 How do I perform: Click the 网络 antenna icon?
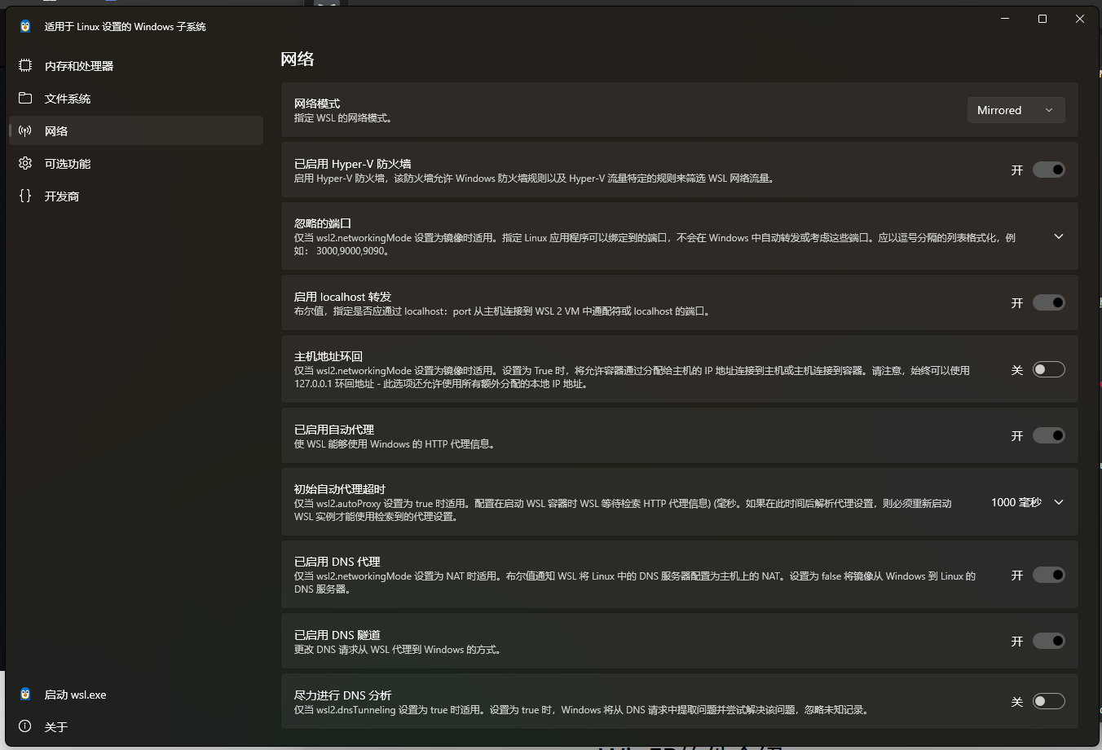(25, 130)
